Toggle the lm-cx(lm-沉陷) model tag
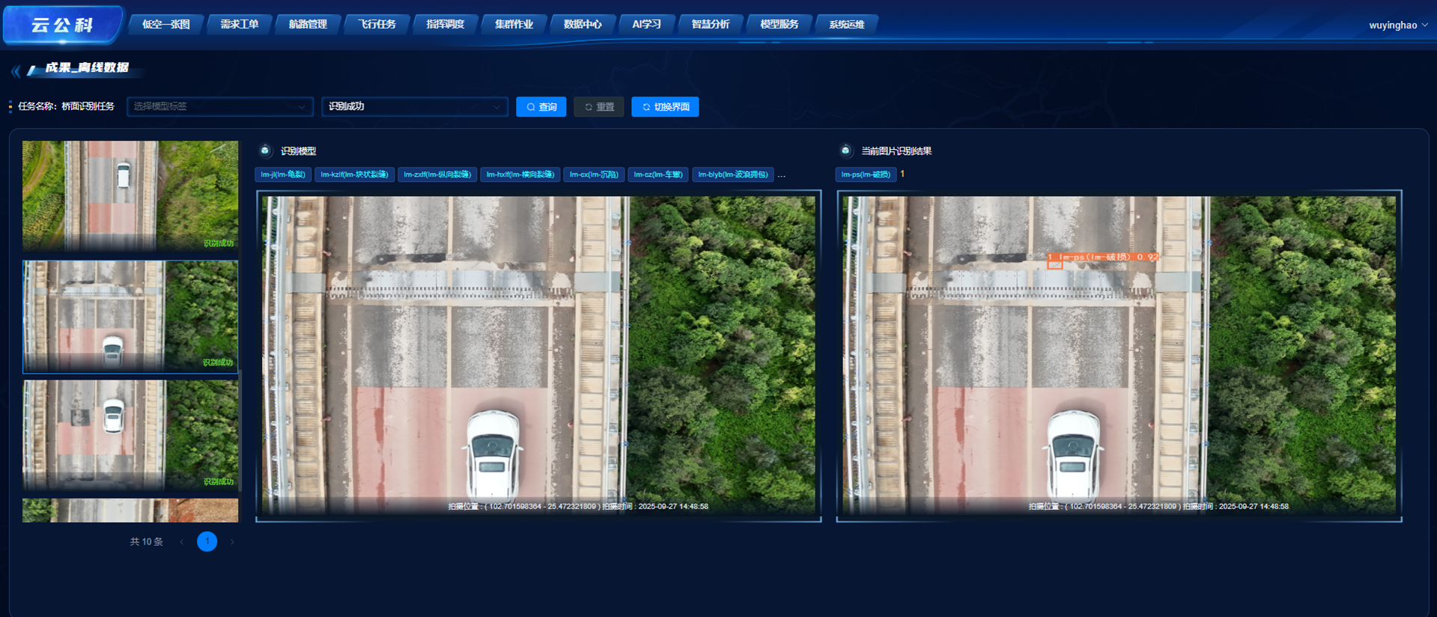The height and width of the screenshot is (617, 1437). pos(594,174)
